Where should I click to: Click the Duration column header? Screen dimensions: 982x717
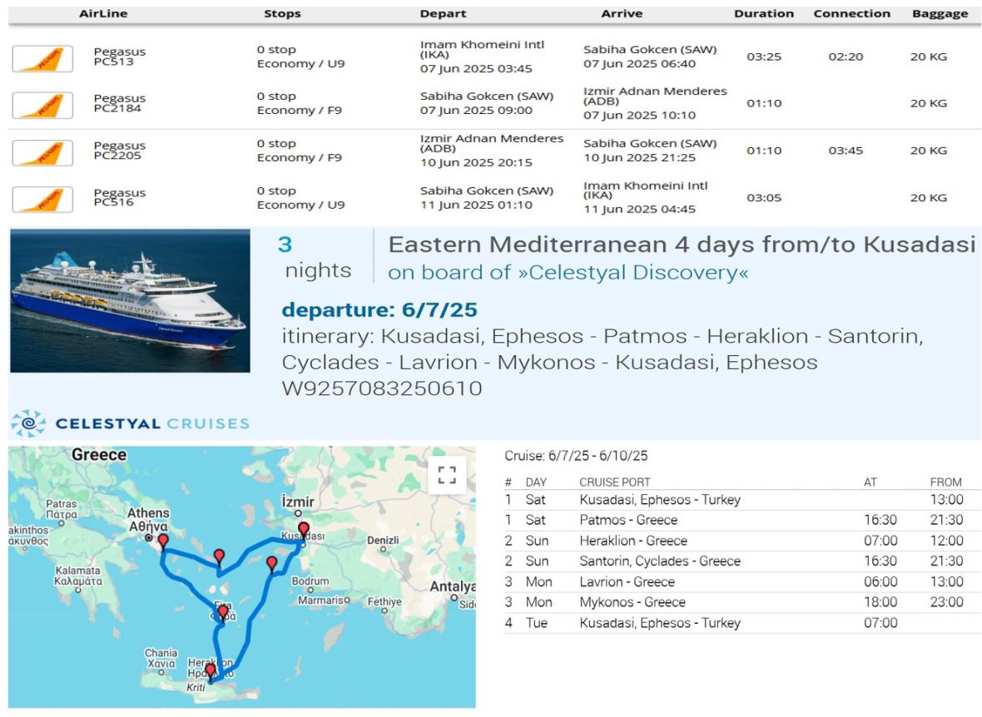tap(763, 14)
